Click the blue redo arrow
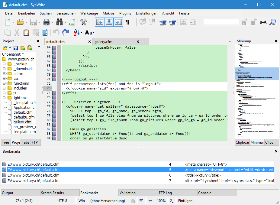The image size is (280, 205). coord(65,33)
